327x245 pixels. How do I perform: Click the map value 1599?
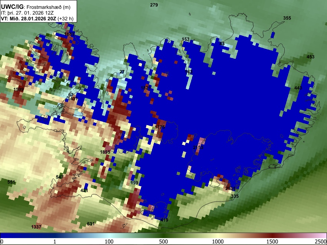click(x=18, y=89)
